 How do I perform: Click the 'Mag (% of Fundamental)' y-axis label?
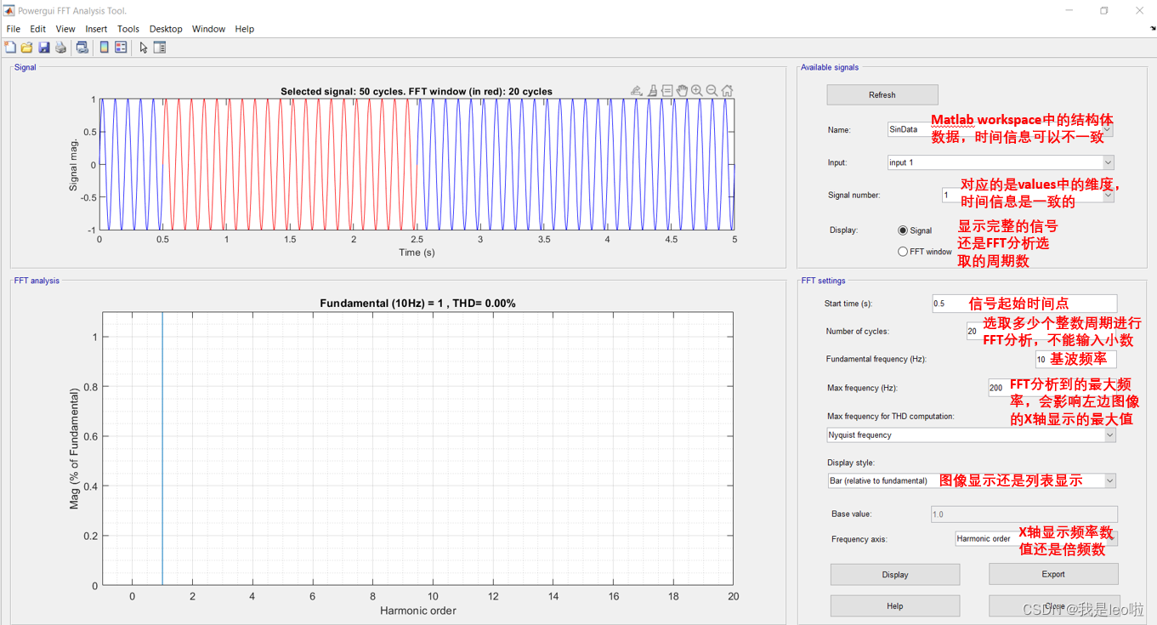(74, 449)
